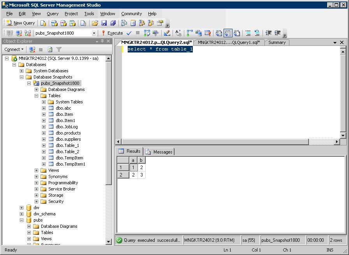Refresh the Object Explorer tree

coord(50,49)
